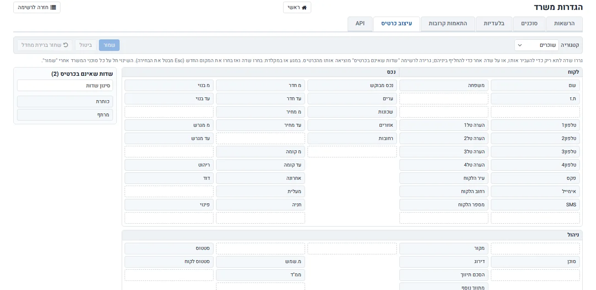
Task: Click שחזר ברירת מחדל to restore defaults
Action: [x=45, y=45]
